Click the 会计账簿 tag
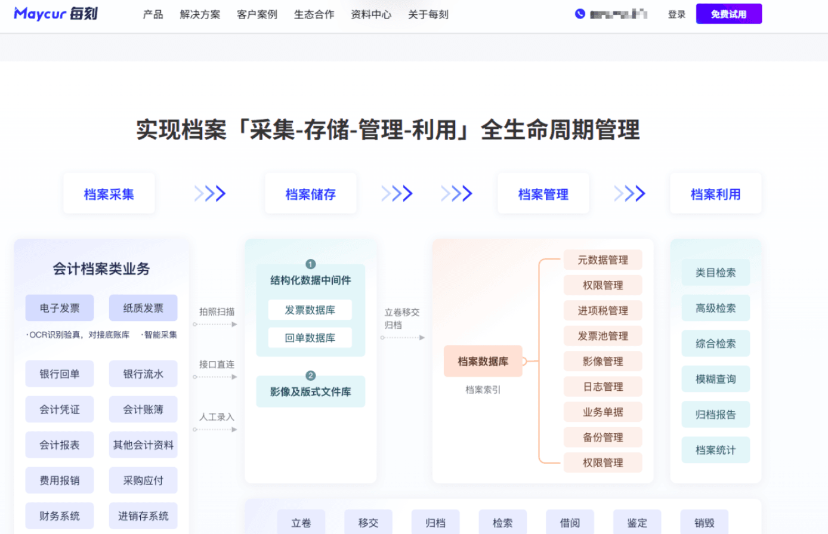 [x=143, y=409]
